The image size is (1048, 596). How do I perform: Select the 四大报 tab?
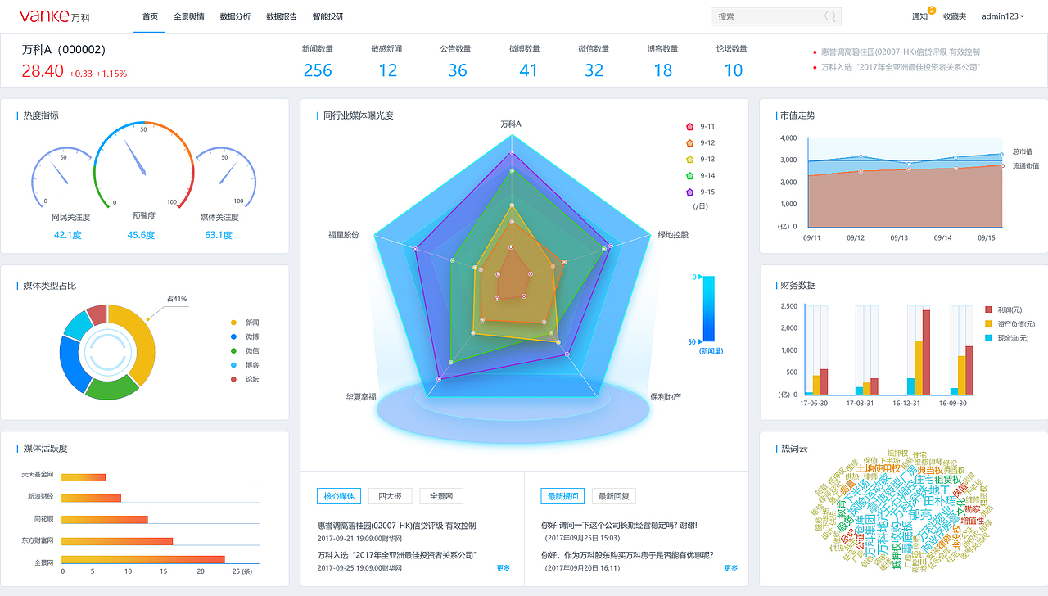point(390,496)
